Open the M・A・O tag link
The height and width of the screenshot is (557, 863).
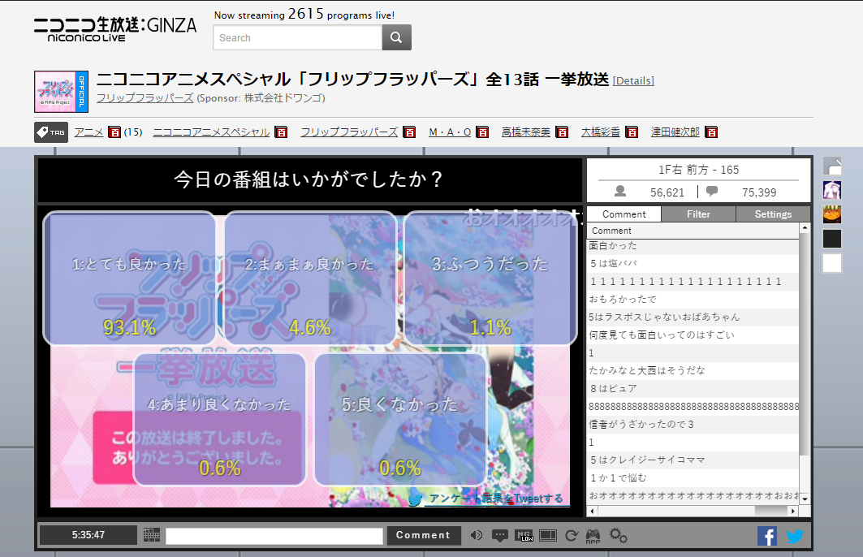click(x=450, y=132)
